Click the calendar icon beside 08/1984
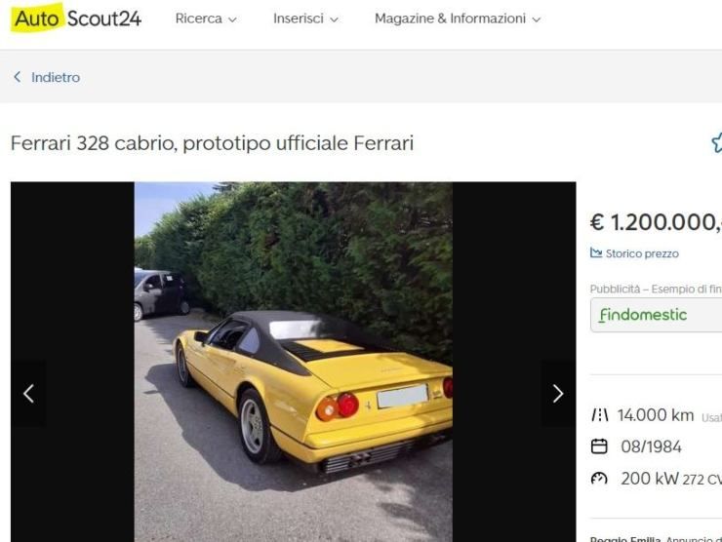The width and height of the screenshot is (722, 542). tap(599, 446)
